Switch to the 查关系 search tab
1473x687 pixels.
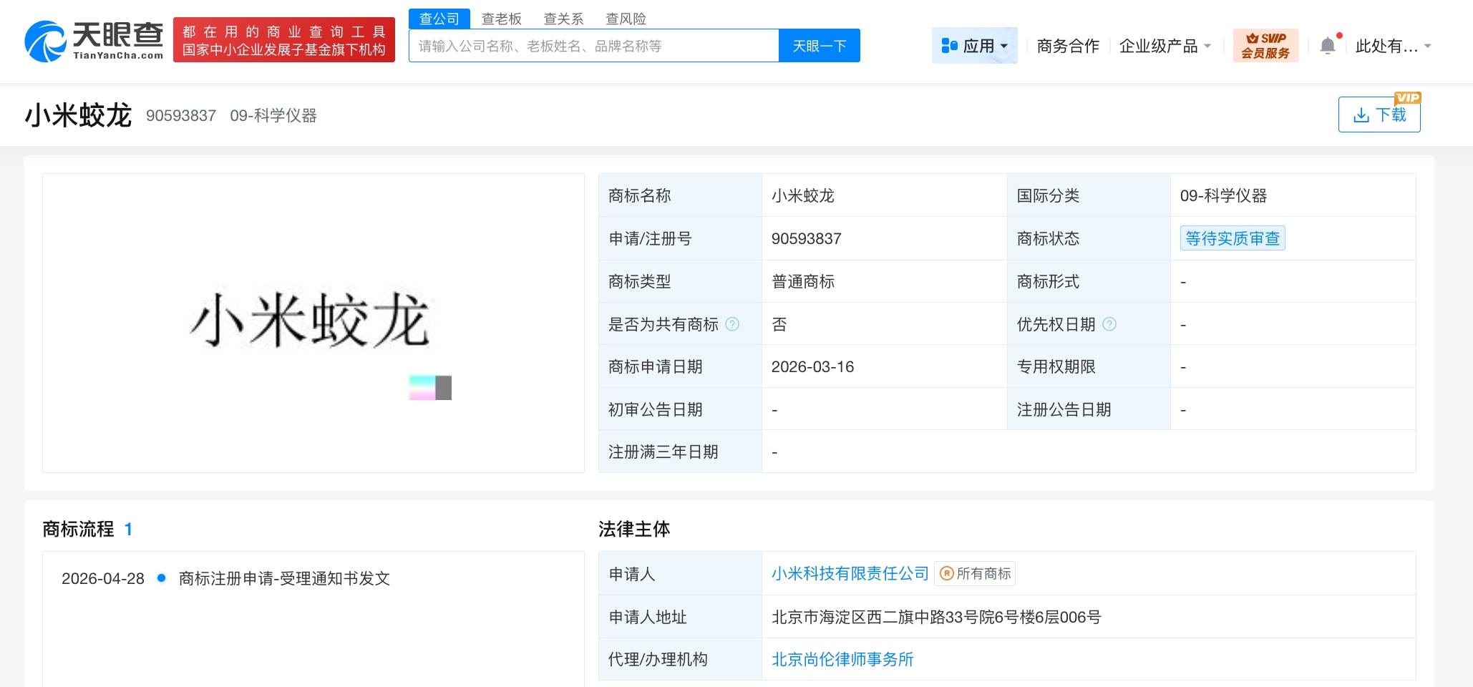564,19
